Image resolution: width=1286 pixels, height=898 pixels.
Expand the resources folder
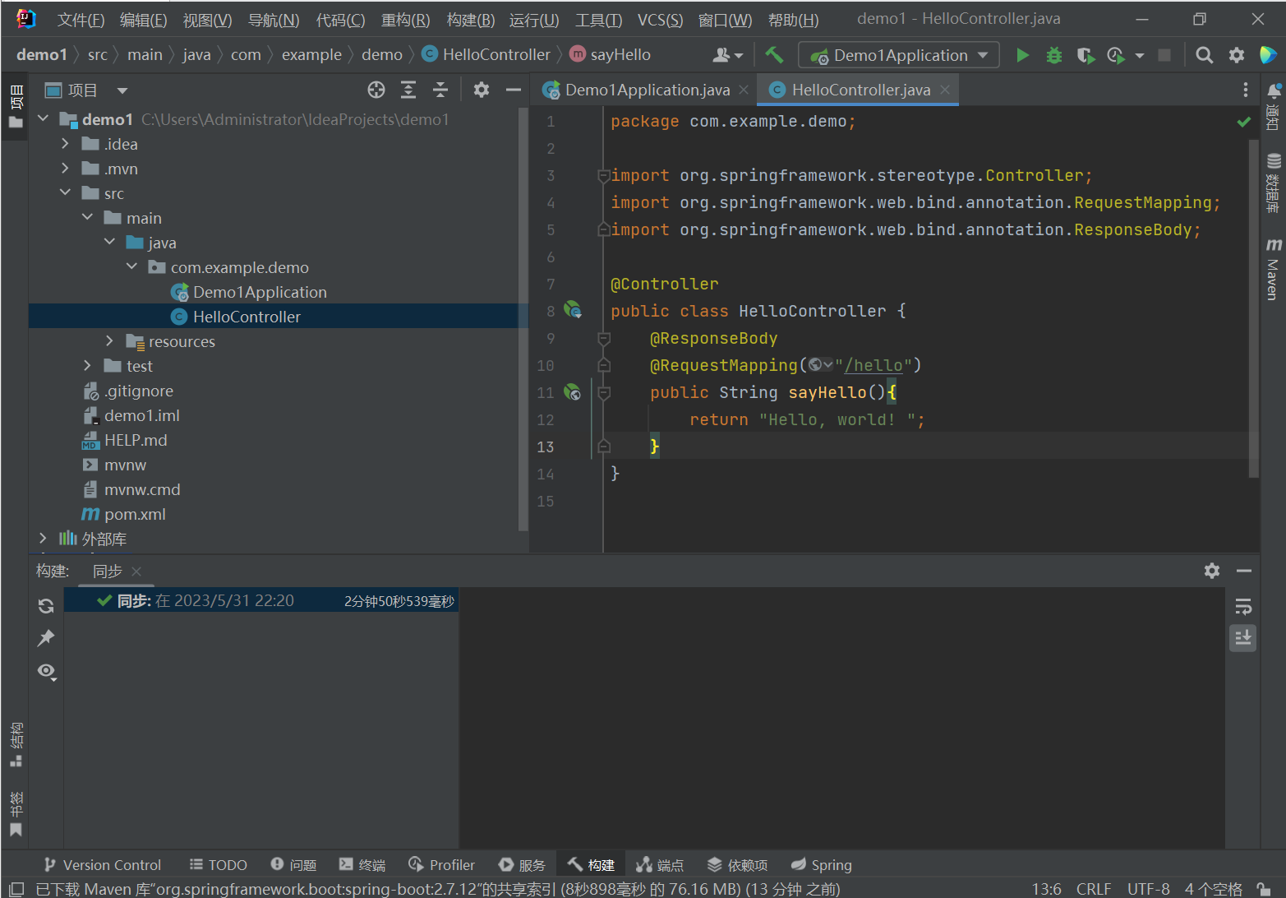click(x=109, y=341)
